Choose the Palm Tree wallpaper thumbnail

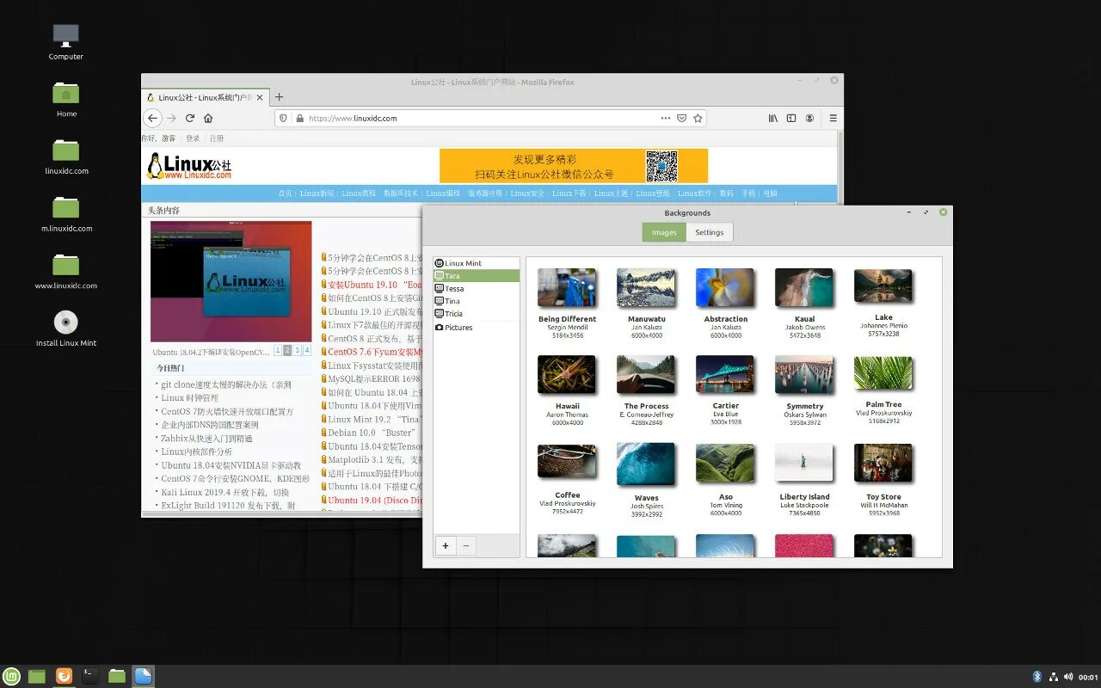click(883, 373)
